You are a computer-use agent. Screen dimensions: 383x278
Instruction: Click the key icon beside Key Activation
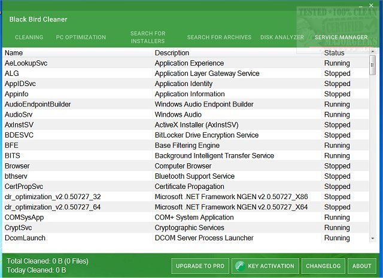240,266
